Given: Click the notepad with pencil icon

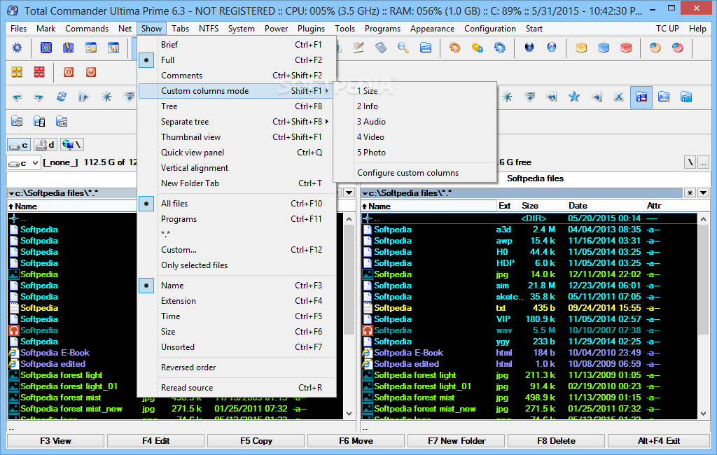Looking at the screenshot, I should coord(358,48).
